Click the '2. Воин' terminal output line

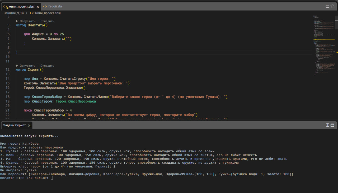point(128,155)
